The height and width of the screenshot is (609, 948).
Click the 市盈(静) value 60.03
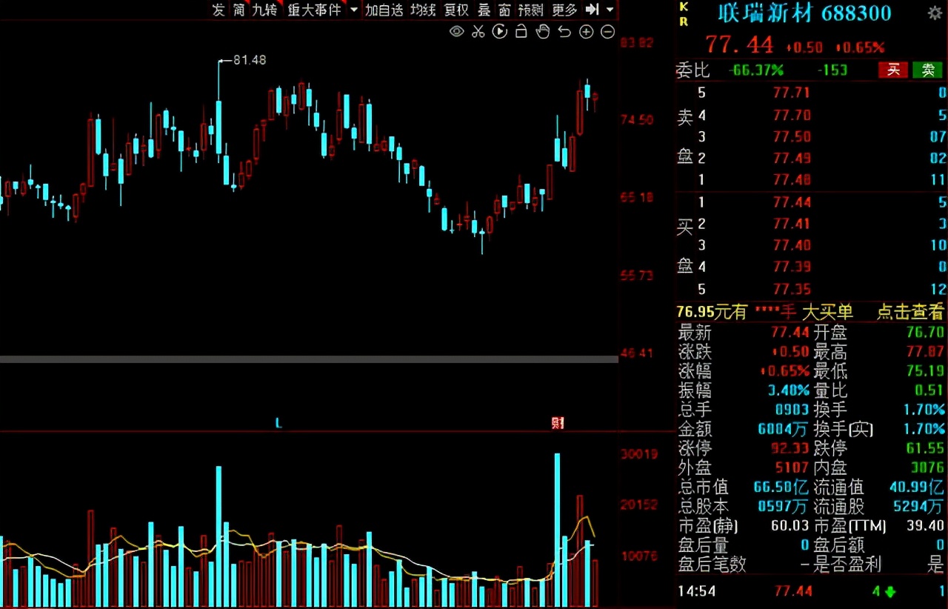pyautogui.click(x=791, y=526)
